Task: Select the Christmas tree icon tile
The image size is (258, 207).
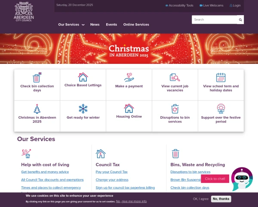Action: pyautogui.click(x=37, y=109)
